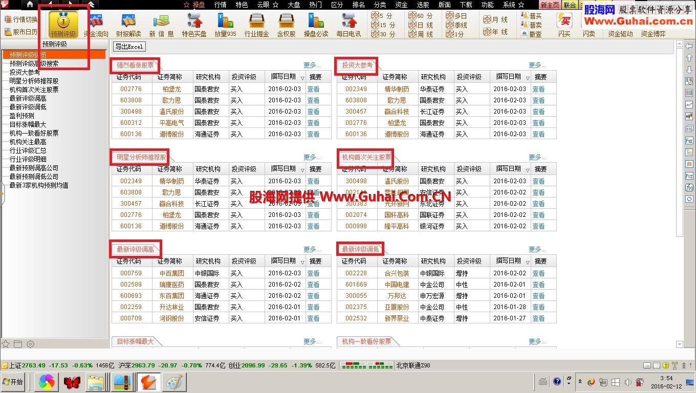Click stock name 河钢股份 in 最新评级调高

pos(171,318)
